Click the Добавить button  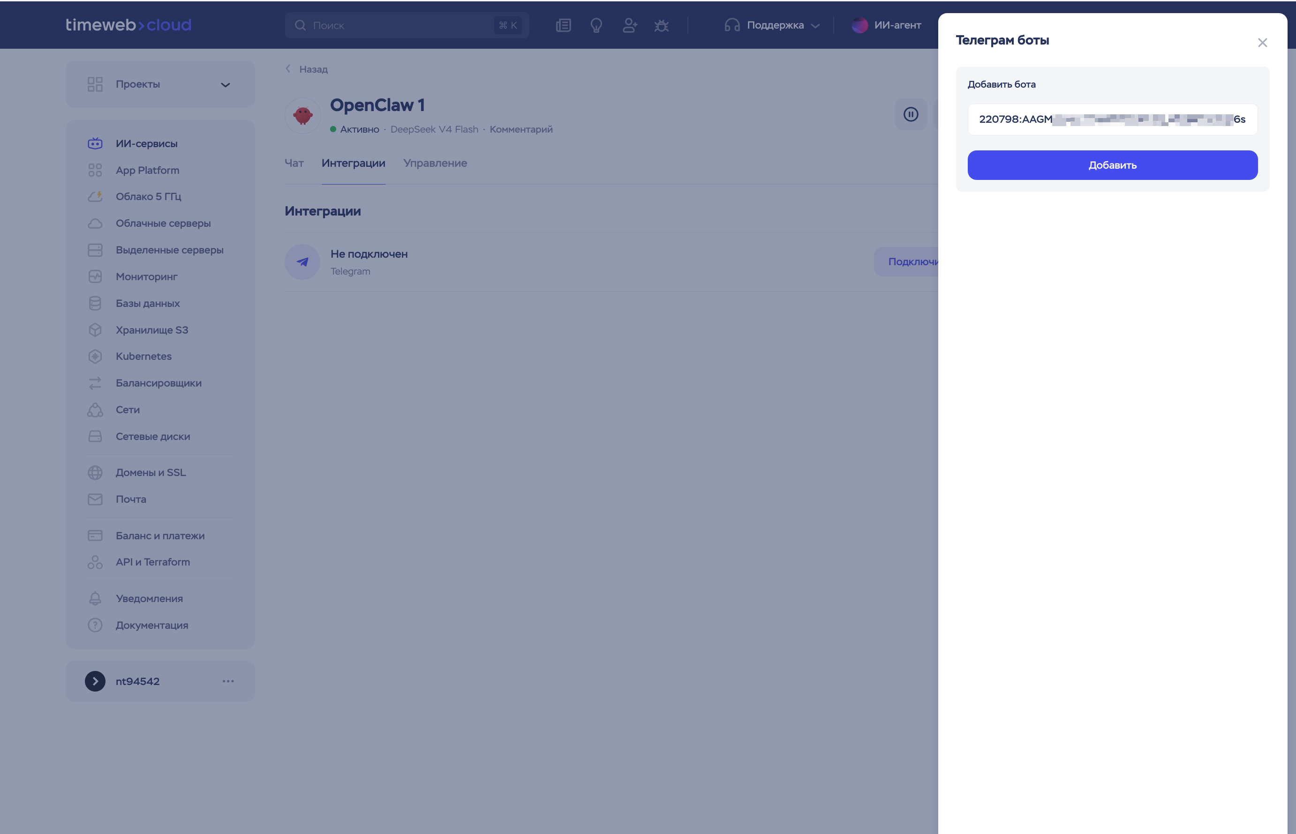pyautogui.click(x=1112, y=165)
